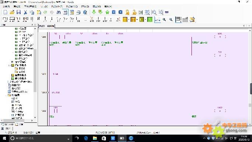Screen dimensions: 252x142
Task: Click the Save floppy disk icon
Action: click(x=19, y=12)
